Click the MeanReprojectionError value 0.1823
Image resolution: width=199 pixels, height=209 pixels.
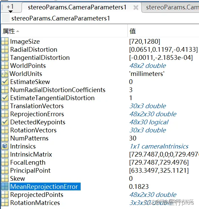click(x=139, y=186)
